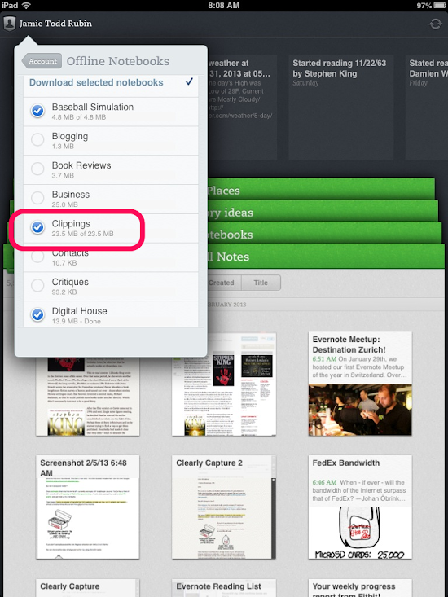The width and height of the screenshot is (448, 597).
Task: Tap checkmark beside Download selected notebooks
Action: [189, 82]
